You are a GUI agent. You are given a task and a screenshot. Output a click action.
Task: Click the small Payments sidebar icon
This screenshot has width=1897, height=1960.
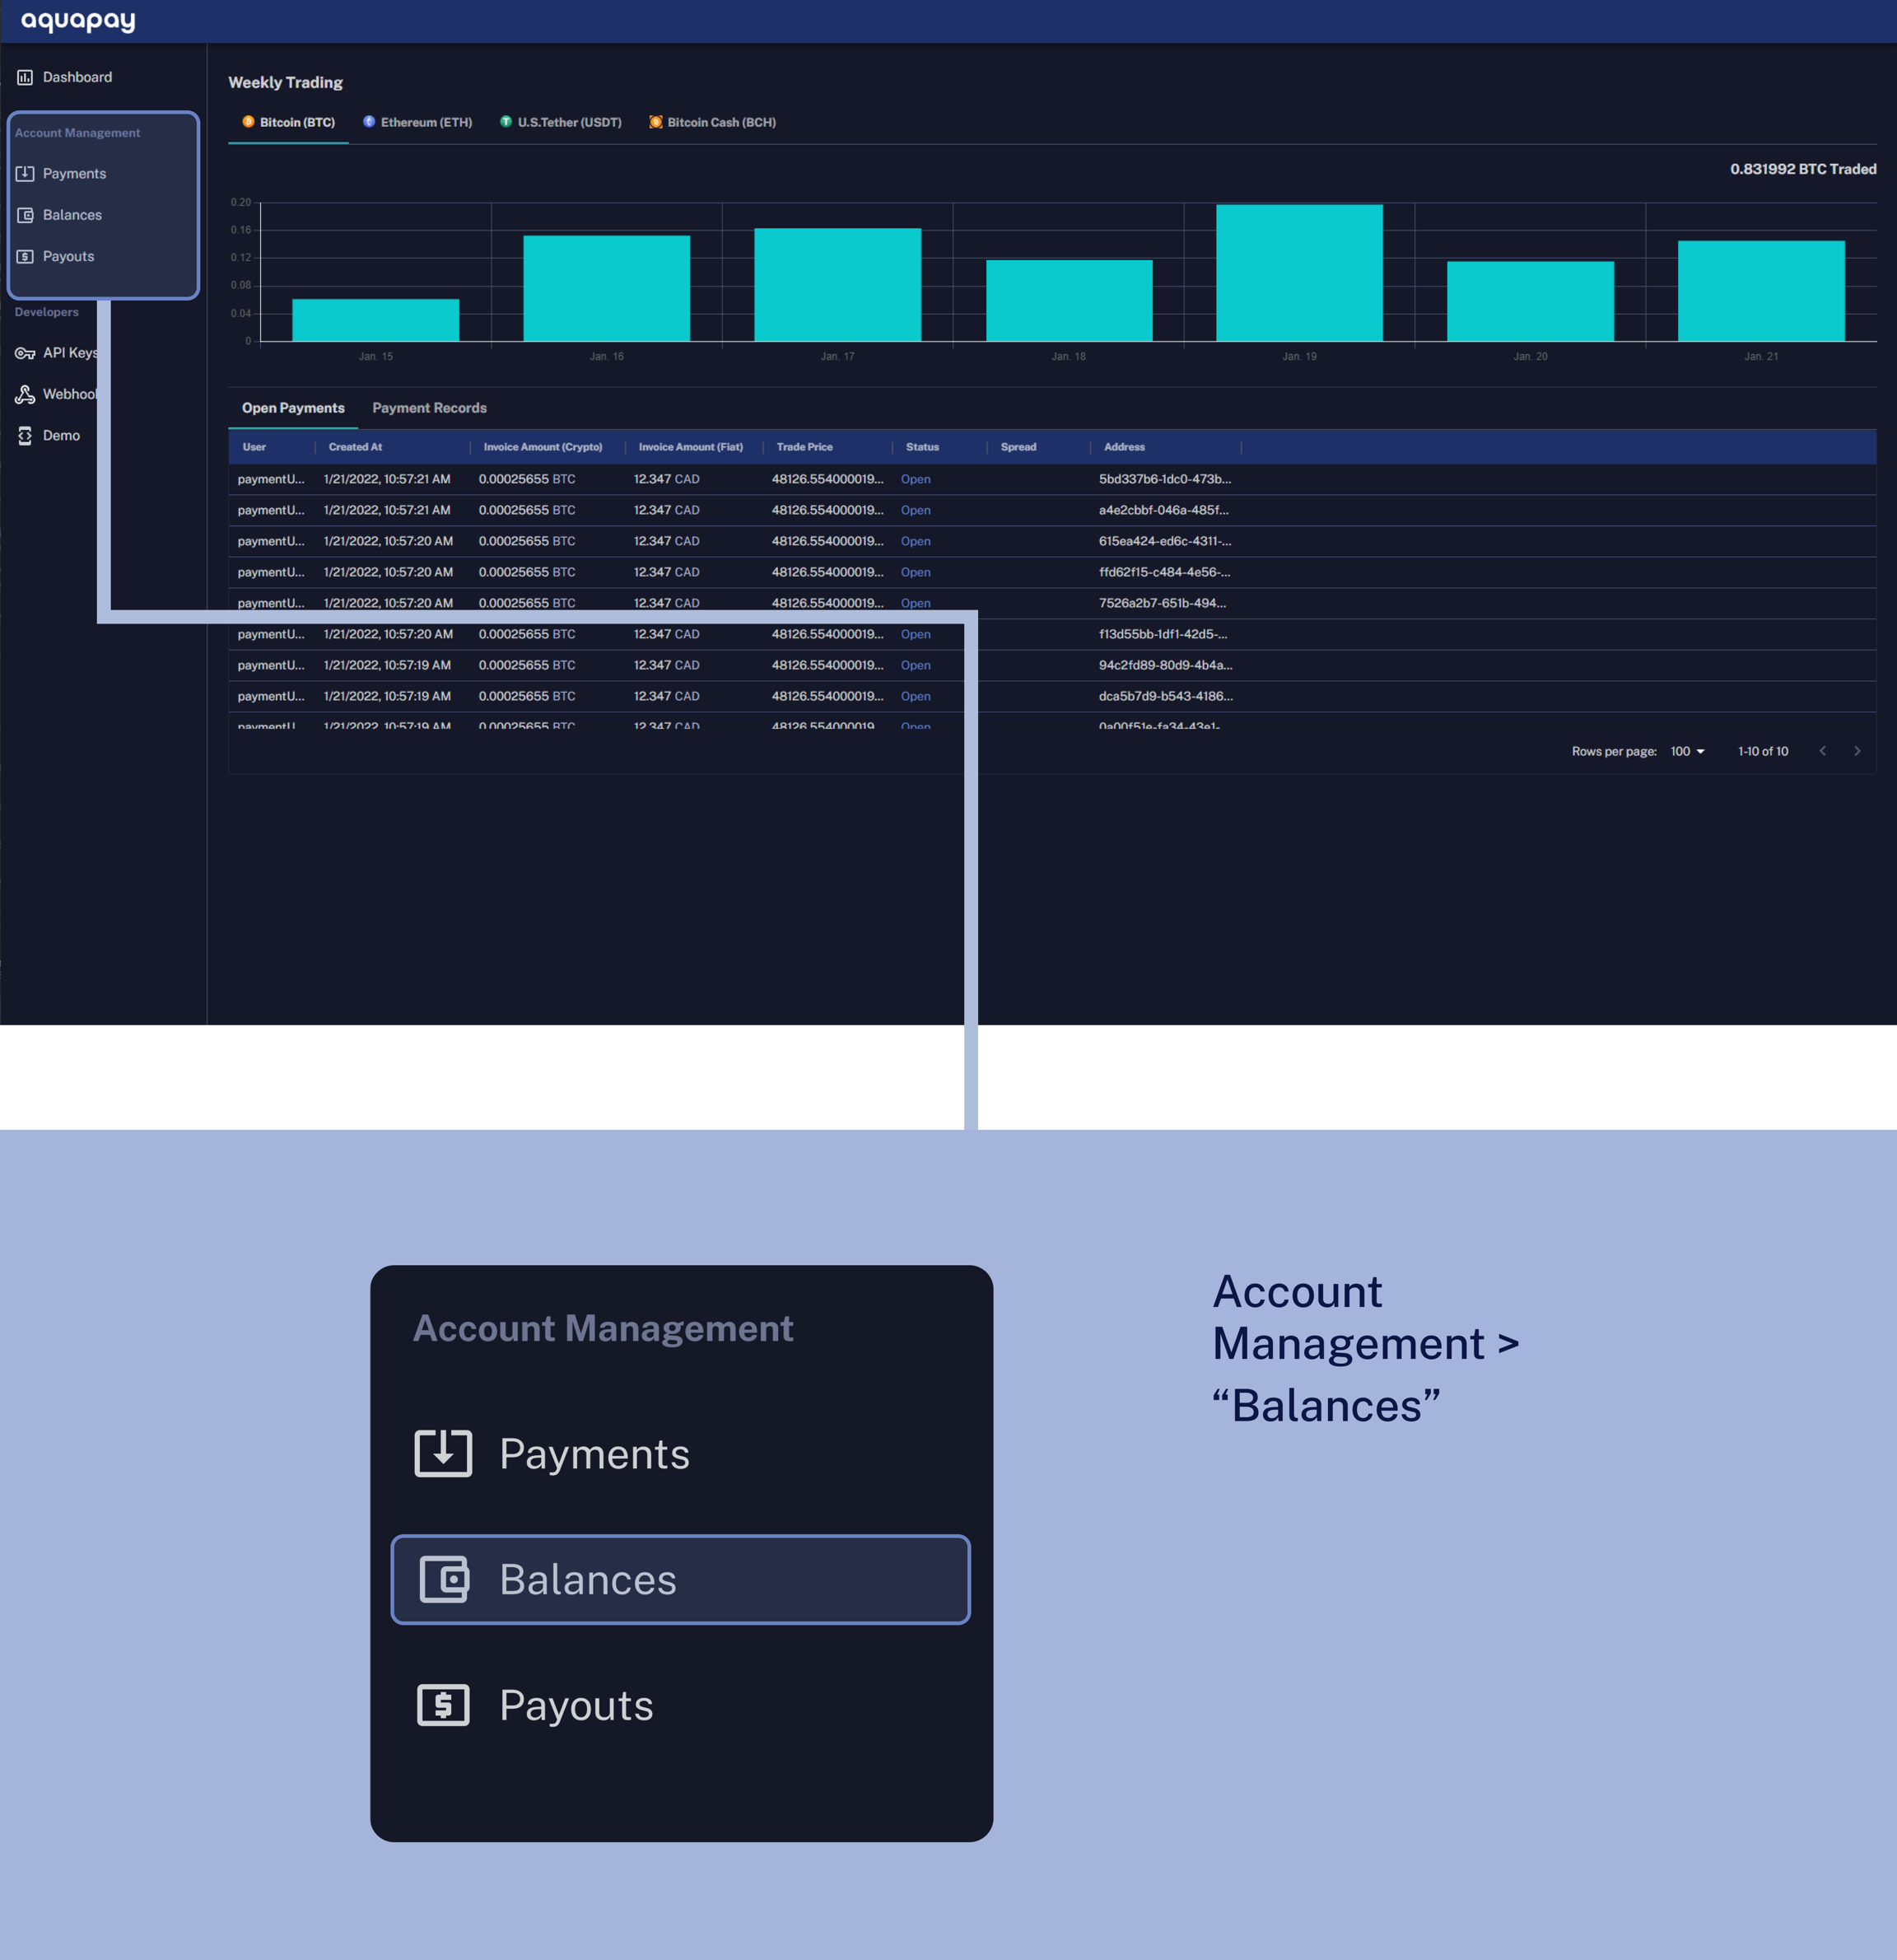pos(25,174)
